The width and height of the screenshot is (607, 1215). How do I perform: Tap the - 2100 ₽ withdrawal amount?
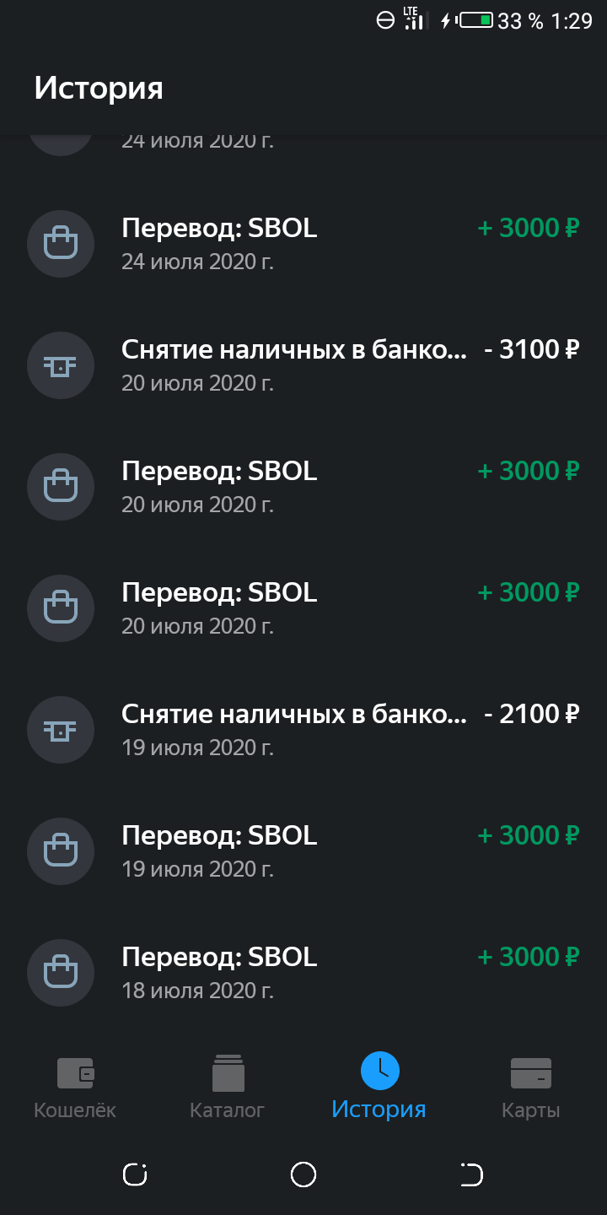[x=532, y=714]
